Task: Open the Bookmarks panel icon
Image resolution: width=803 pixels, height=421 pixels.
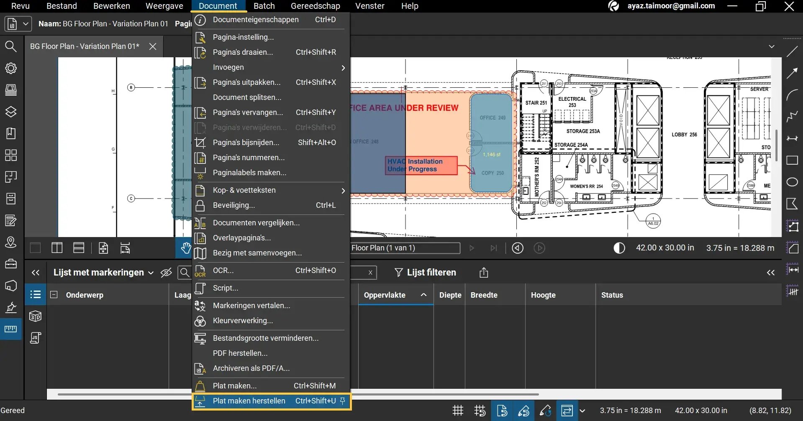Action: click(11, 133)
